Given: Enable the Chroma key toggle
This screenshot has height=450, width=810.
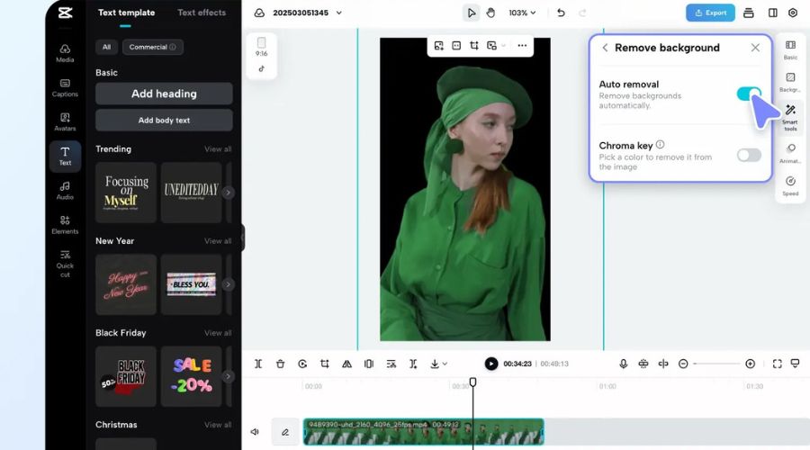Looking at the screenshot, I should coord(749,155).
